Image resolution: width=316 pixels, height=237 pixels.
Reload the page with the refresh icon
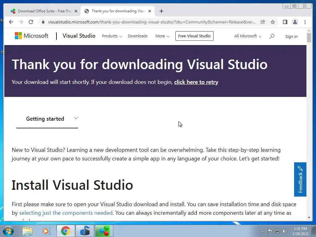click(31, 22)
